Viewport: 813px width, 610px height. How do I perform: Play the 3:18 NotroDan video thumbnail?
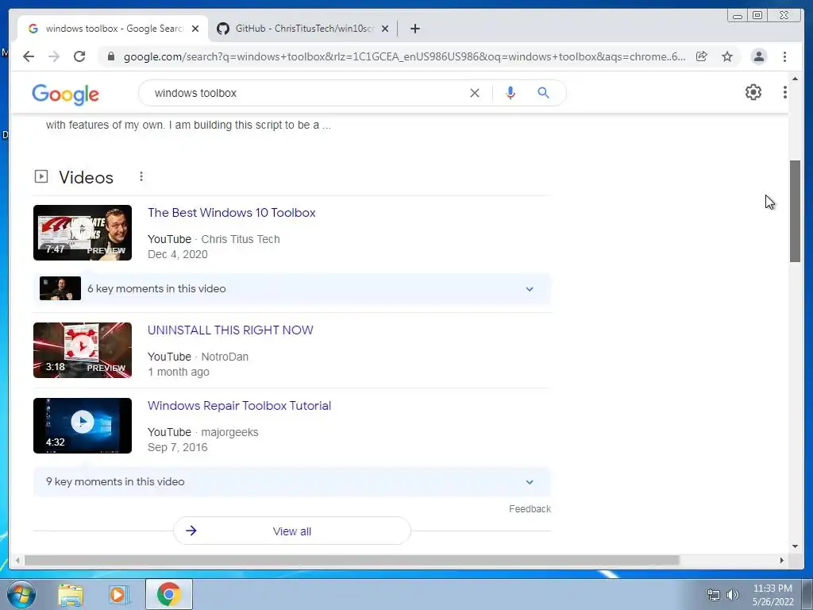click(83, 350)
